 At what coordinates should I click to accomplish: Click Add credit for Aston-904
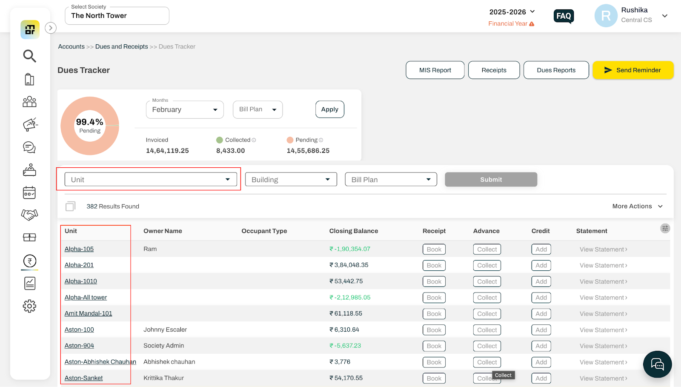541,346
